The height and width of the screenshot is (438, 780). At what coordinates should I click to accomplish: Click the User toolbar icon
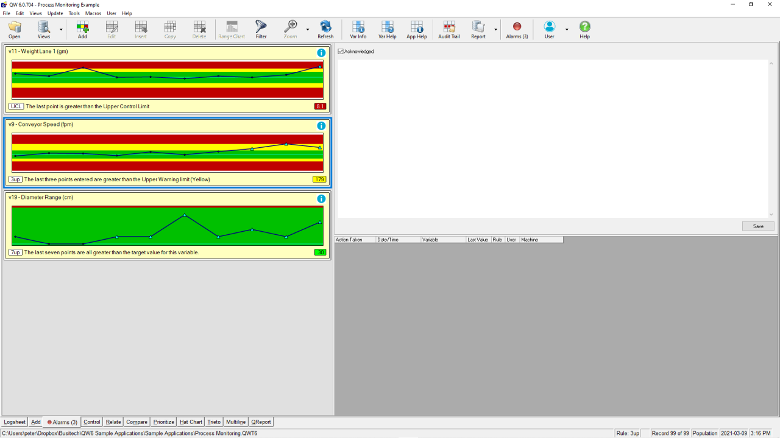coord(550,29)
